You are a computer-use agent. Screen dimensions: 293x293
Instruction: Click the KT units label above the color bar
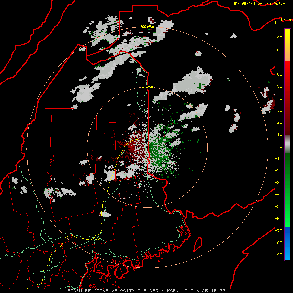(278, 22)
